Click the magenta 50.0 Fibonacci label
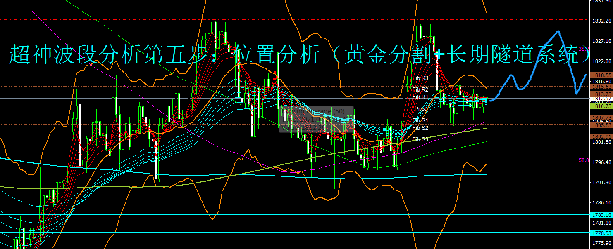The height and width of the screenshot is (249, 613). point(584,160)
